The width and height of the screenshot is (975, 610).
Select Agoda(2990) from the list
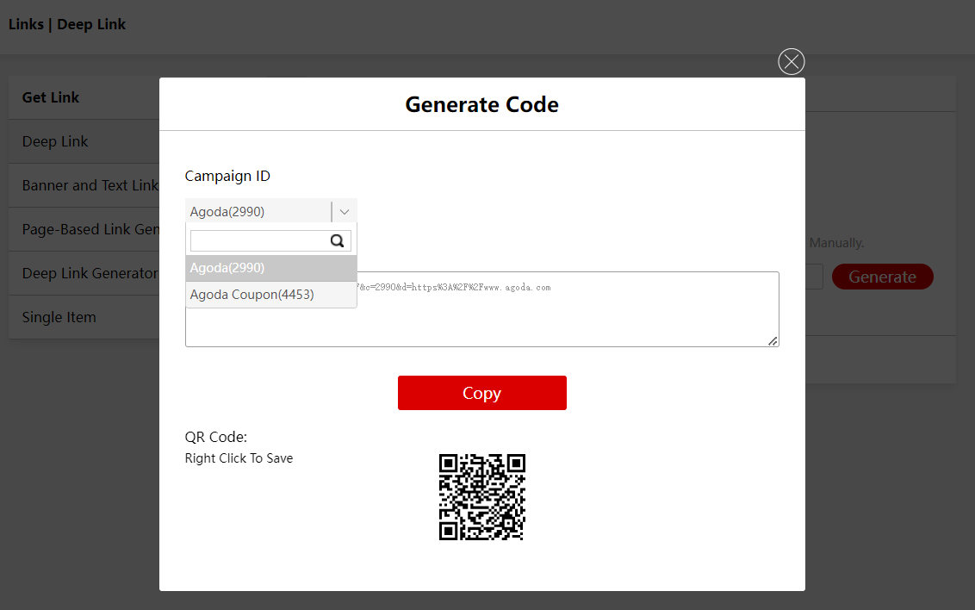click(x=271, y=268)
